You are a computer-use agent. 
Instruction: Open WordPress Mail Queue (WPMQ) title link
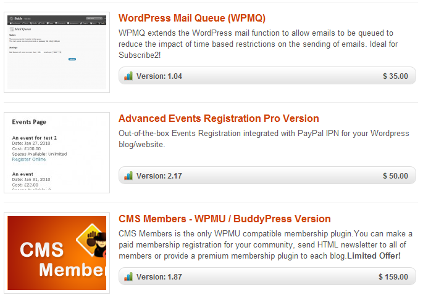click(192, 18)
